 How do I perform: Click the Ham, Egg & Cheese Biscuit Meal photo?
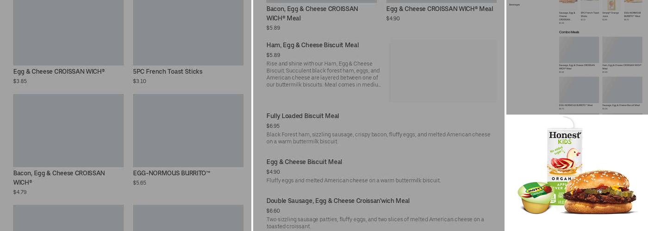pyautogui.click(x=442, y=71)
